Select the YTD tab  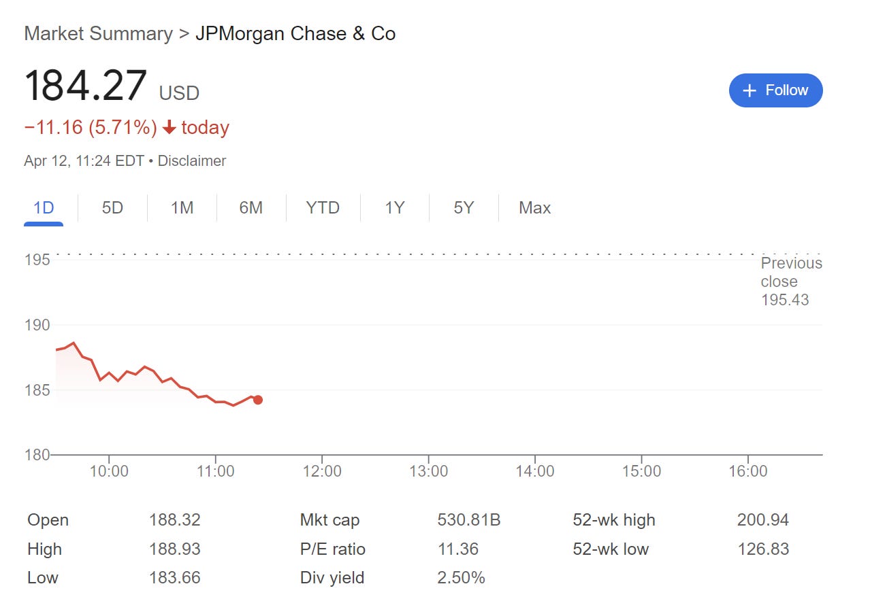pyautogui.click(x=323, y=207)
